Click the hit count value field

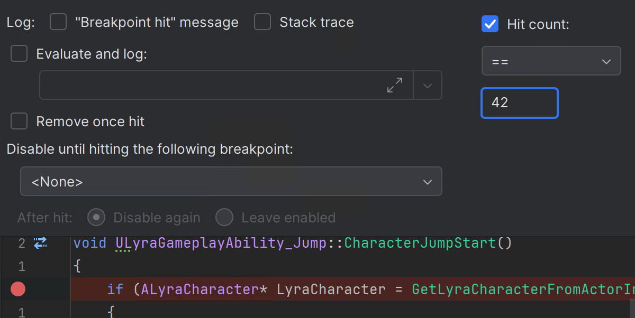[x=519, y=102]
